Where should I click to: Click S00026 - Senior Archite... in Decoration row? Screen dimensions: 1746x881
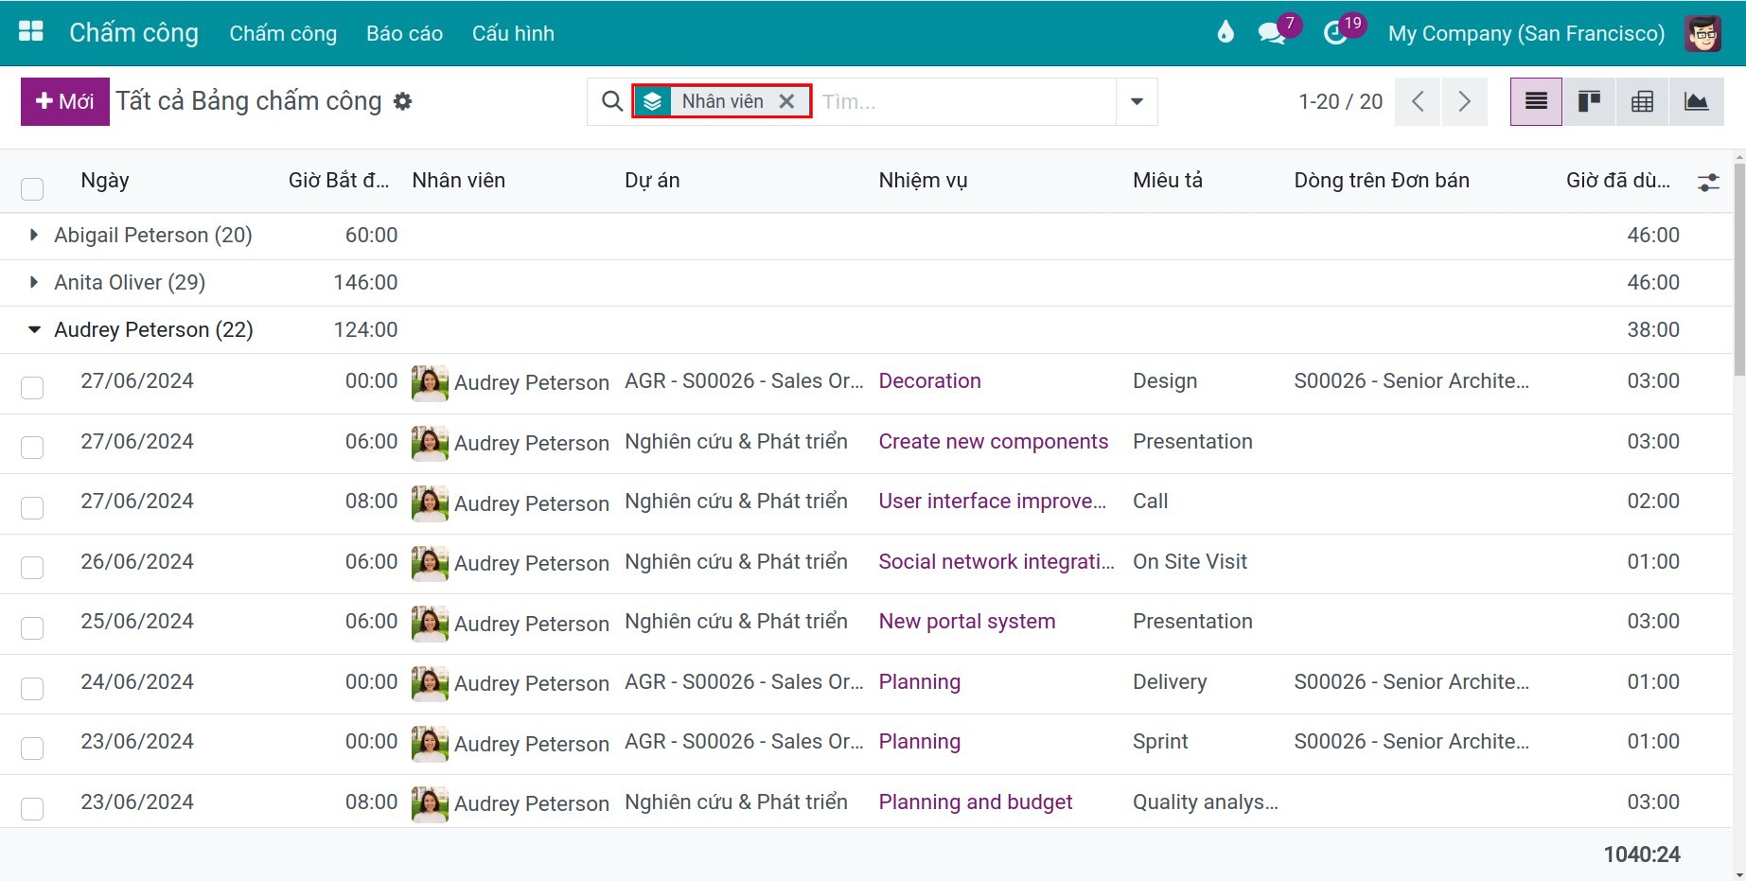click(x=1411, y=380)
